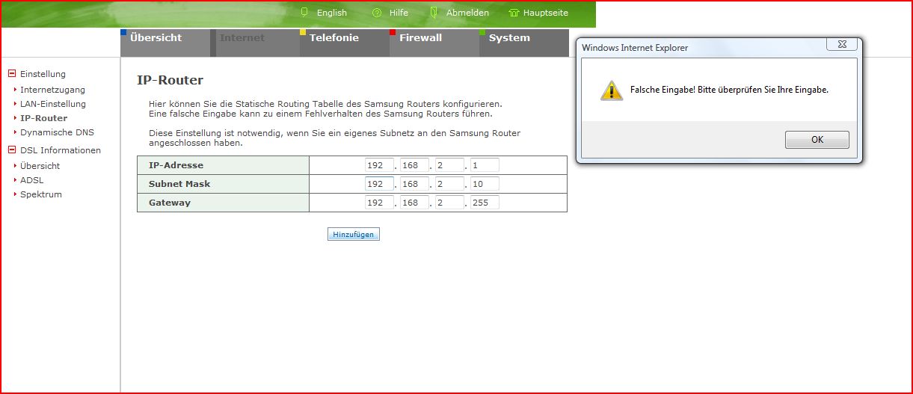Click the Hilfe question mark icon
913x394 pixels.
pyautogui.click(x=377, y=13)
